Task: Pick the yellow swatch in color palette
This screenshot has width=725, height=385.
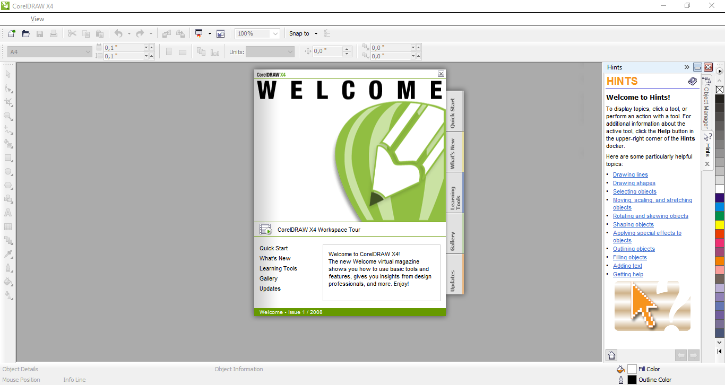Action: point(720,225)
